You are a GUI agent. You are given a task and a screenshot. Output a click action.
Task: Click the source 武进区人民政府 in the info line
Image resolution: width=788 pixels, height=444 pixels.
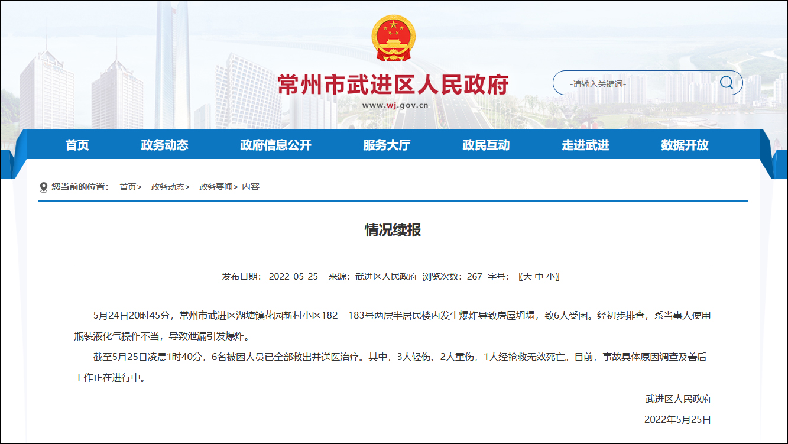[x=386, y=277]
